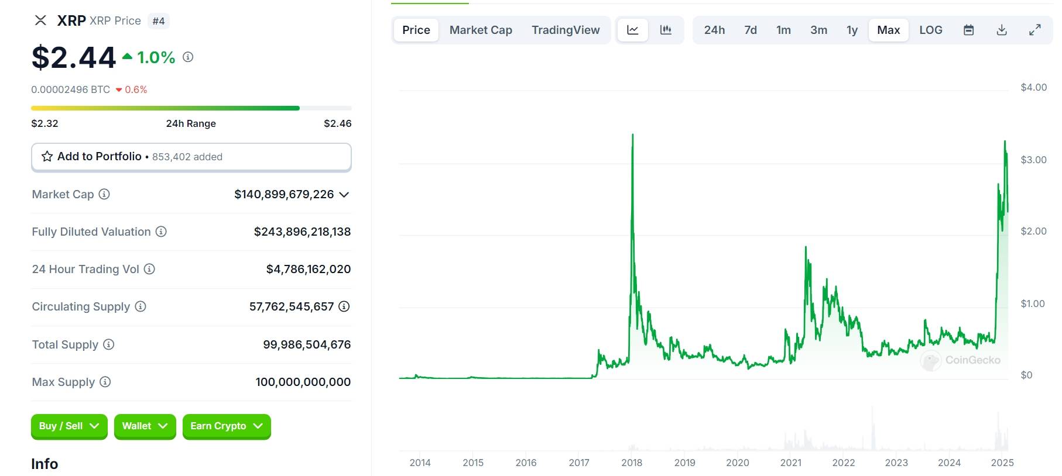Click the 2018 price peak on chart
Viewport: 1062px width, 476px height.
point(633,136)
